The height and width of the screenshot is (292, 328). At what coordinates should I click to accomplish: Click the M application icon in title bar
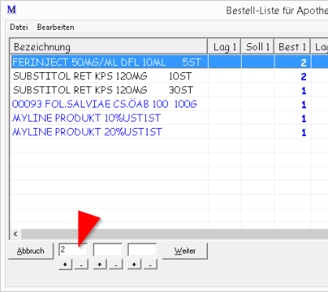[12, 10]
